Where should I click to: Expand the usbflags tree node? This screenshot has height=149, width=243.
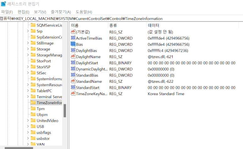pyautogui.click(x=28, y=132)
